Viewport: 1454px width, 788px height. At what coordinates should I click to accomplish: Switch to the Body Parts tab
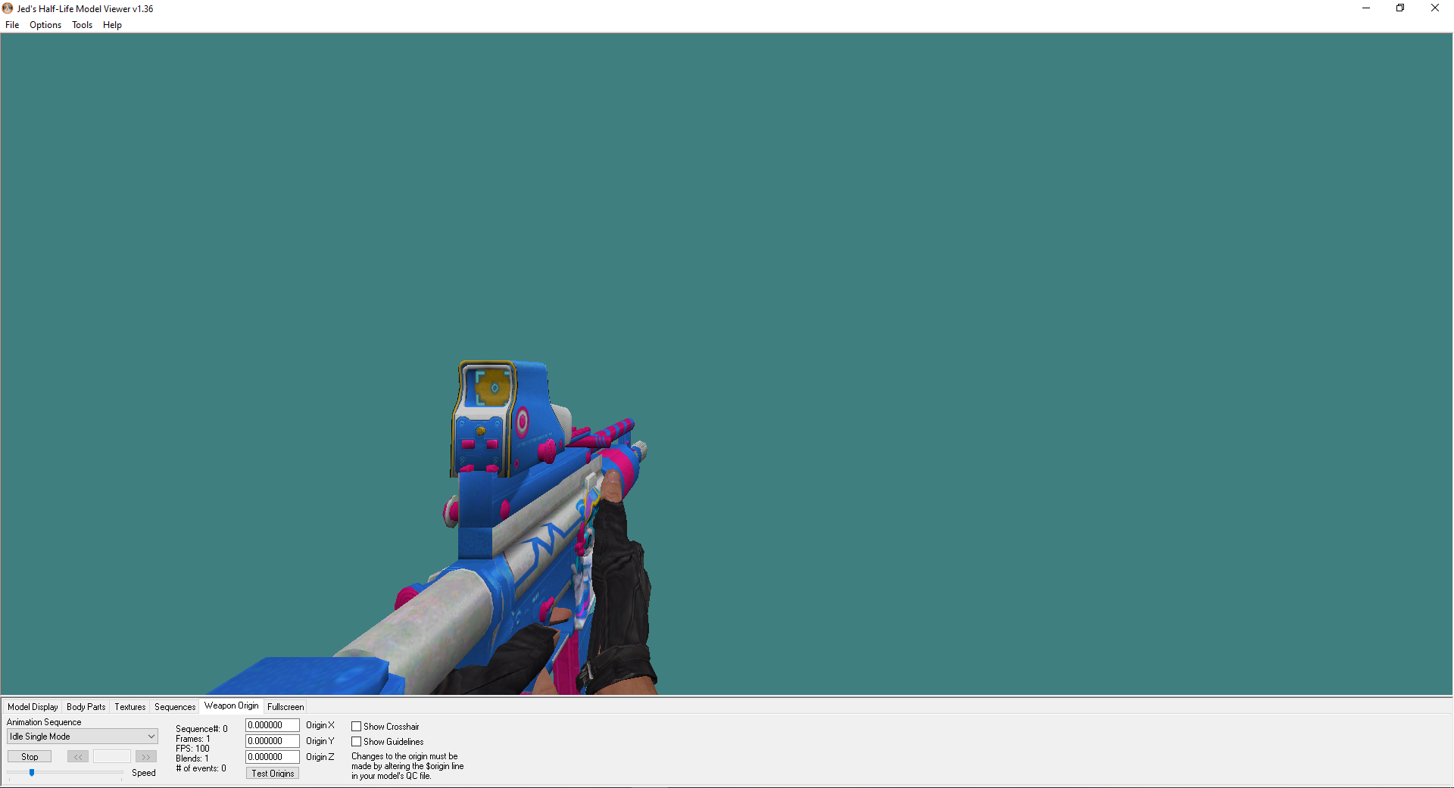(86, 707)
